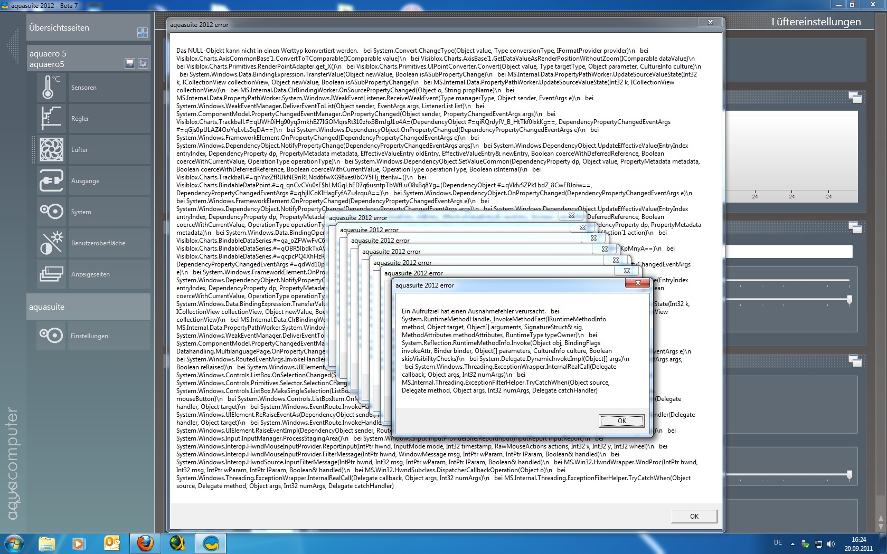Select the aquasuite section header
Image resolution: width=887 pixels, height=554 pixels.
(88, 307)
